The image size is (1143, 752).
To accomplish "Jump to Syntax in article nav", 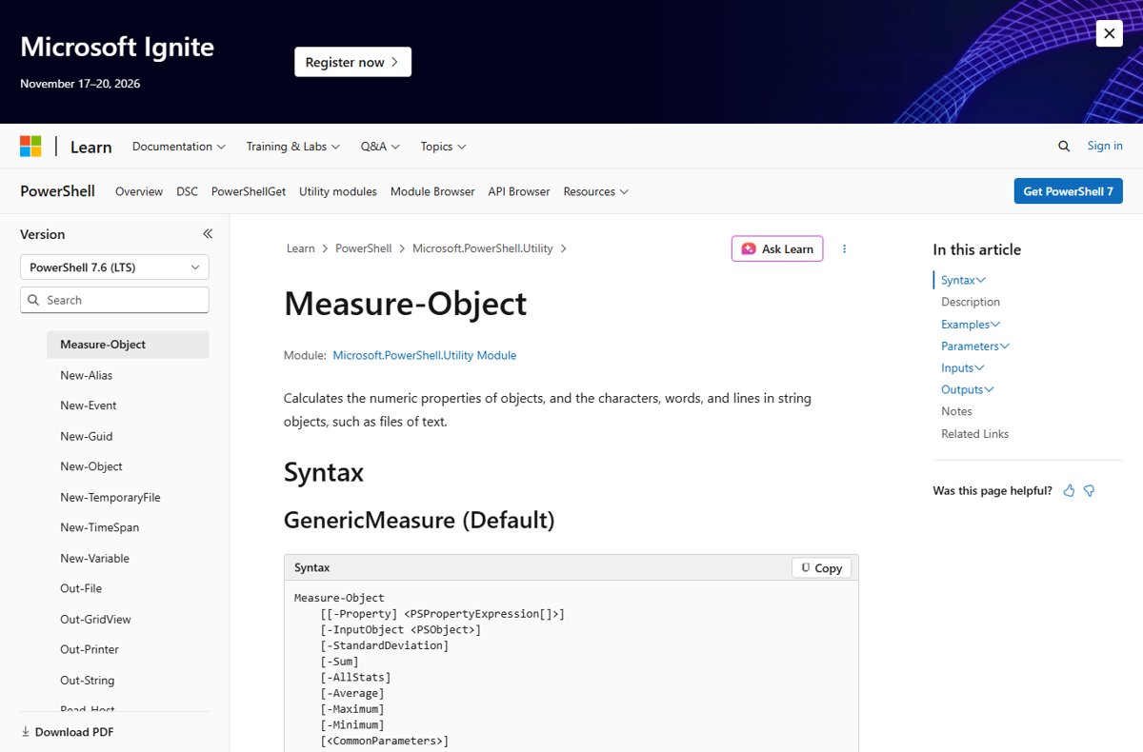I will pyautogui.click(x=963, y=280).
